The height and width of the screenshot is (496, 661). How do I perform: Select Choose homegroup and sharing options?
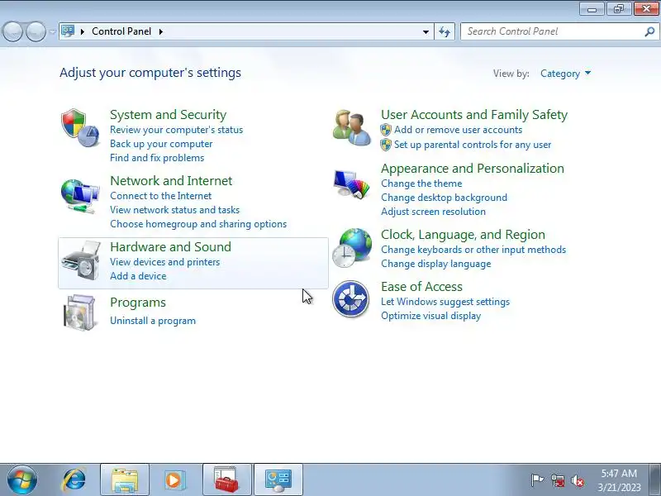coord(198,224)
